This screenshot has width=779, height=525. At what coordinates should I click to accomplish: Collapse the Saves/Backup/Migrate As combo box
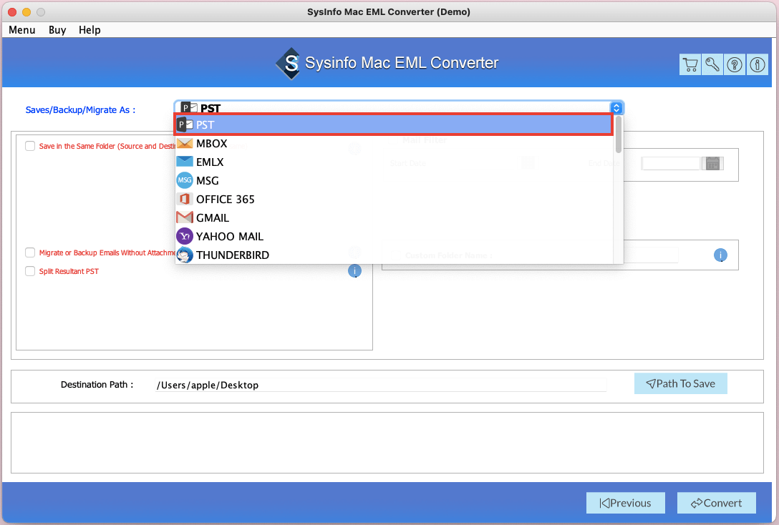pyautogui.click(x=399, y=108)
